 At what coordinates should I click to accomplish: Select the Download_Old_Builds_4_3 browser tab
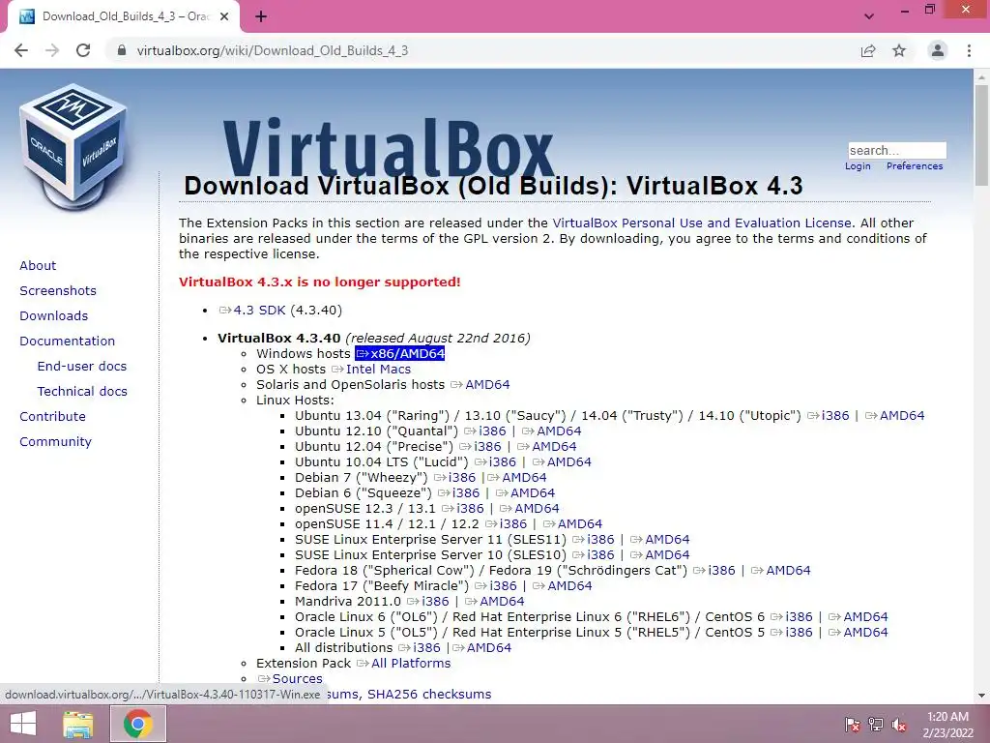pyautogui.click(x=124, y=16)
